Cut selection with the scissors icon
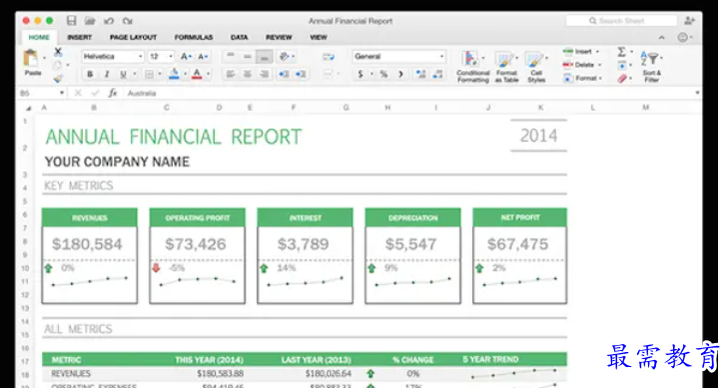This screenshot has width=728, height=388. pyautogui.click(x=58, y=52)
